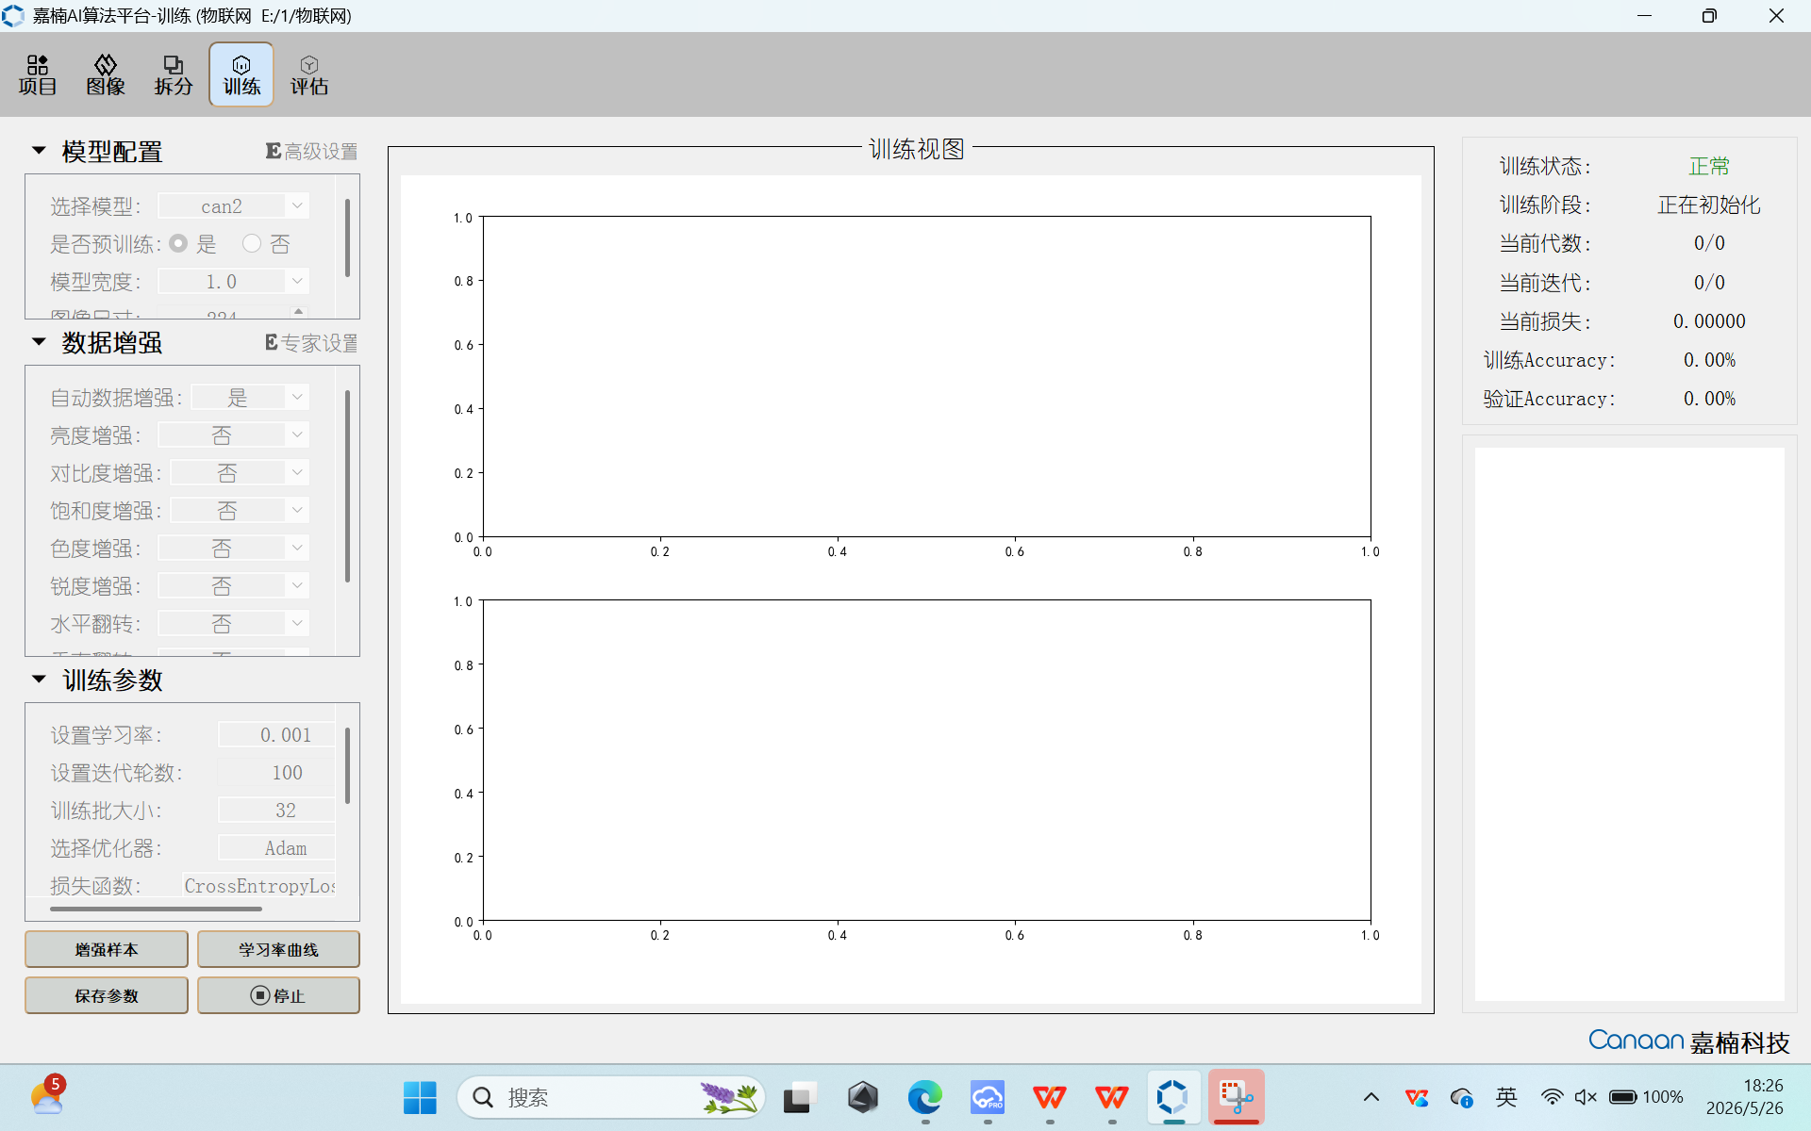1811x1131 pixels.
Task: Open the 亮度增强 dropdown
Action: click(x=233, y=434)
